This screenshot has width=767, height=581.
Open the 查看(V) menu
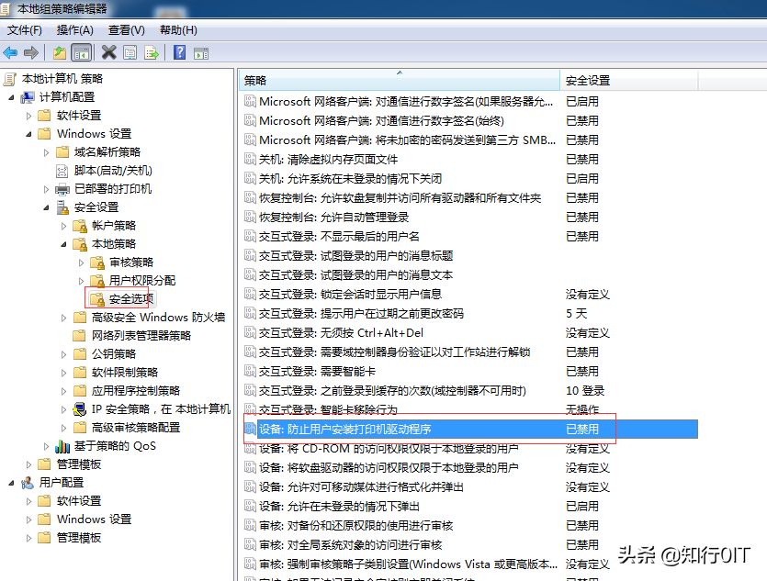(x=126, y=30)
